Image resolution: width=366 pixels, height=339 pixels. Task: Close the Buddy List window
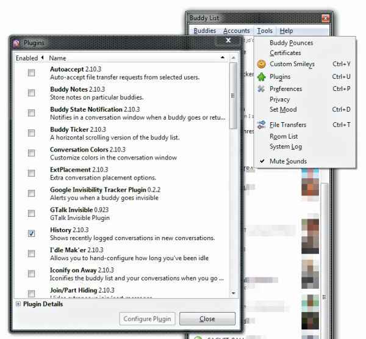click(325, 18)
